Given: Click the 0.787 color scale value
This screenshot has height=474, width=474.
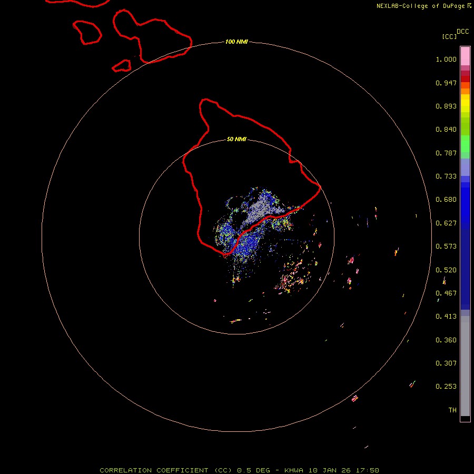Looking at the screenshot, I should coord(446,153).
